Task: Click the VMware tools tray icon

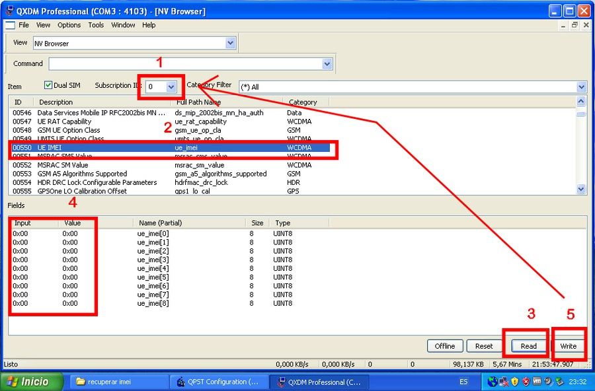Action: tap(537, 380)
